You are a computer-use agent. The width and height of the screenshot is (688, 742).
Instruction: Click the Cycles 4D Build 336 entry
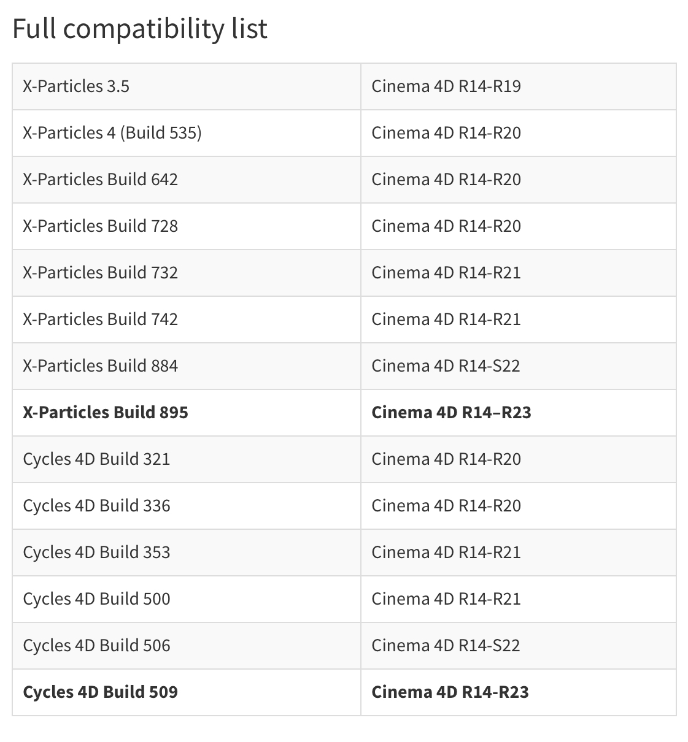(x=96, y=506)
